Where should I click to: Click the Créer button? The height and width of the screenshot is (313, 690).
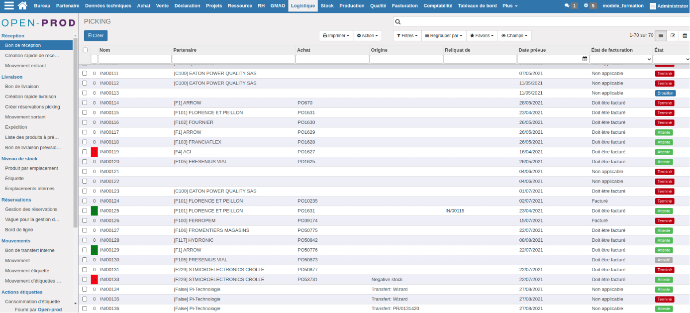(x=96, y=36)
